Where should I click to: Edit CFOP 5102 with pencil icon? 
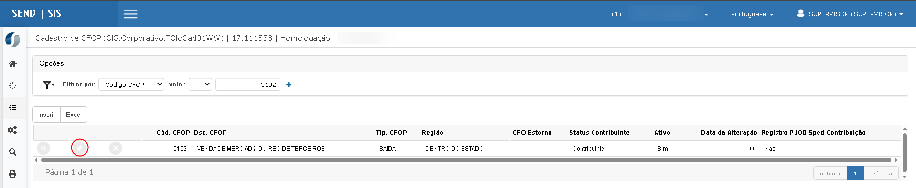point(80,148)
